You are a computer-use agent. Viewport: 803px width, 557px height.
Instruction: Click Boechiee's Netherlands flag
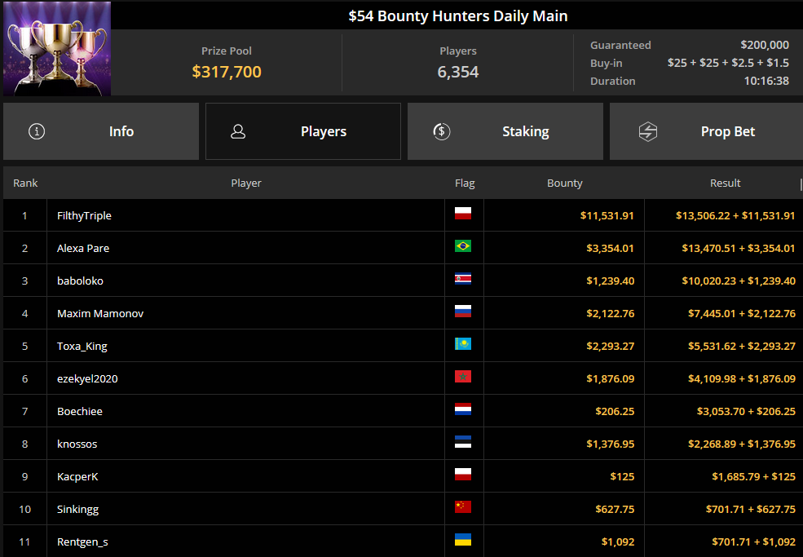[x=463, y=409]
